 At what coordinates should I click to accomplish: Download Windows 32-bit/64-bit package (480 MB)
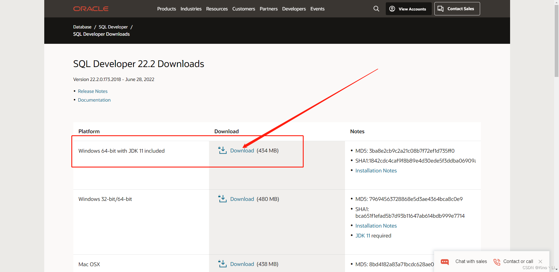pyautogui.click(x=242, y=199)
